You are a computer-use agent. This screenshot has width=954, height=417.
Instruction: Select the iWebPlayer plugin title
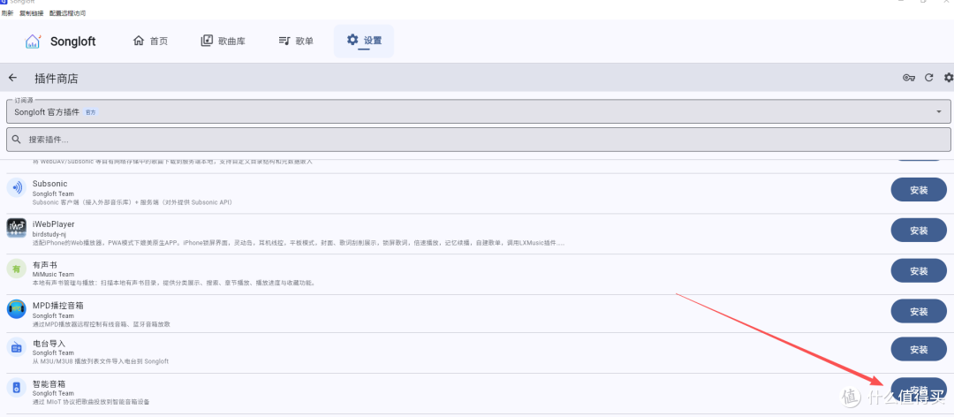(54, 224)
